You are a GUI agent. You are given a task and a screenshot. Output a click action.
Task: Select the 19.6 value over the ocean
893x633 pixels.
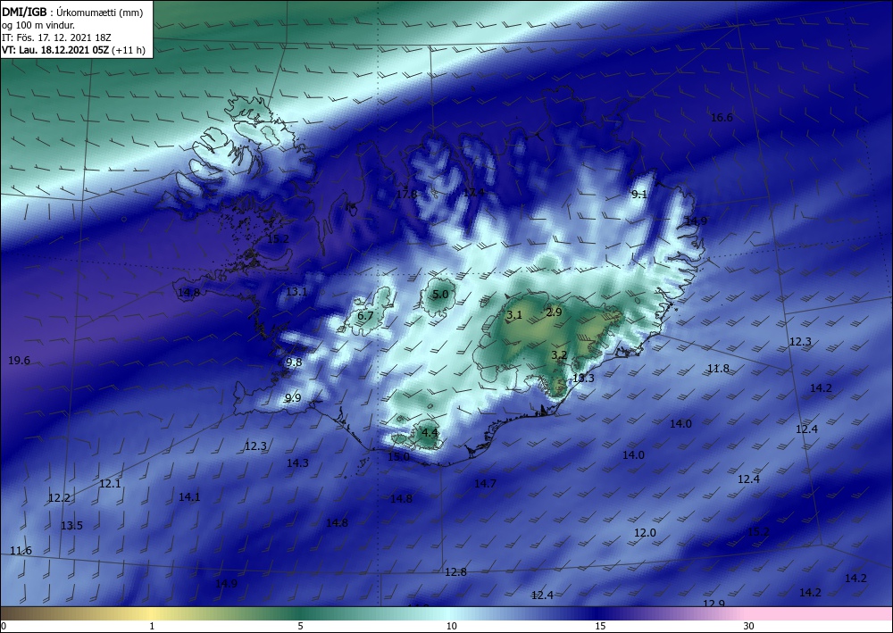pyautogui.click(x=19, y=361)
